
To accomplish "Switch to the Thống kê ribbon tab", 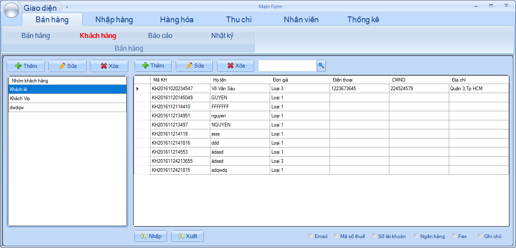I will [x=363, y=19].
